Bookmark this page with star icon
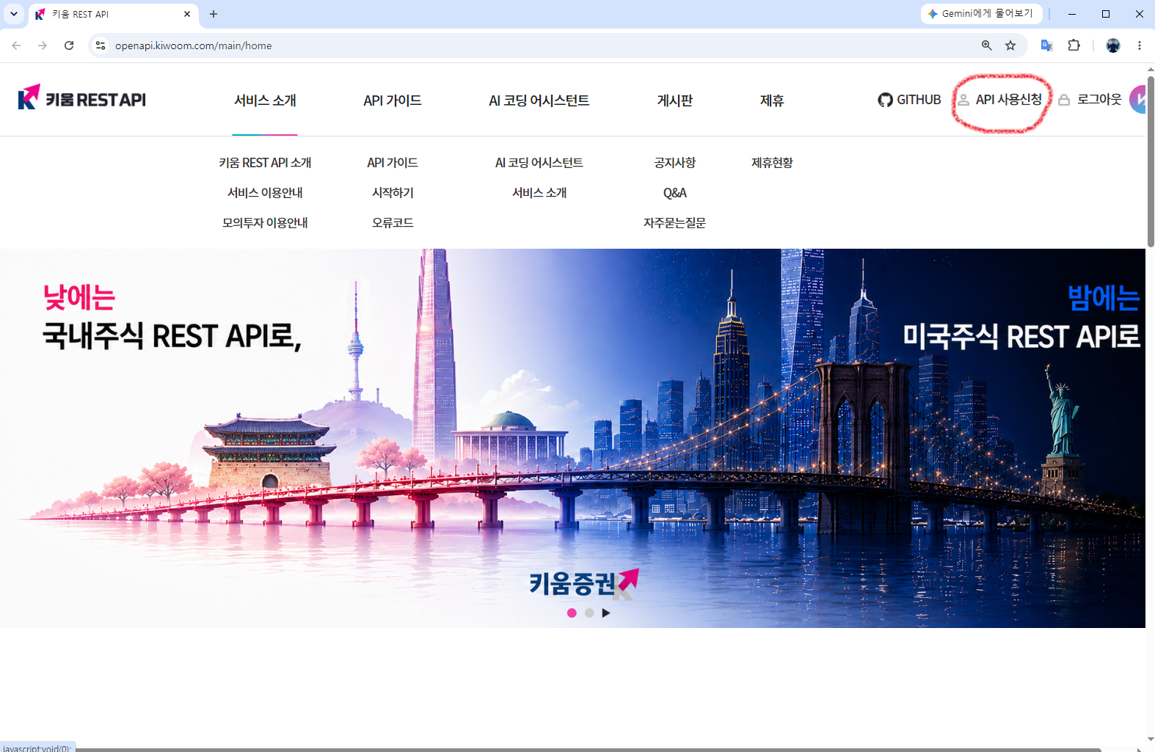 tap(1010, 45)
